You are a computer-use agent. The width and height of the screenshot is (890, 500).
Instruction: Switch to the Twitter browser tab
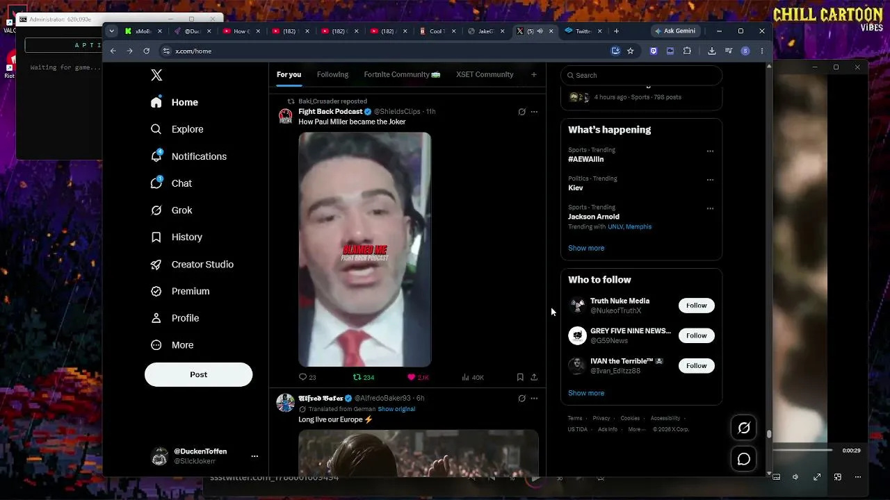coord(583,31)
